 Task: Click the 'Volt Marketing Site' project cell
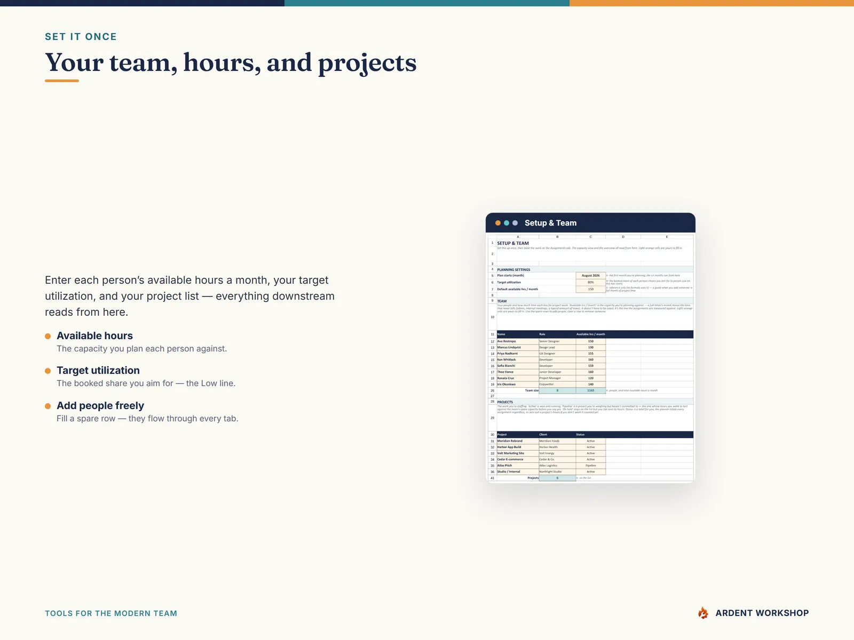518,453
